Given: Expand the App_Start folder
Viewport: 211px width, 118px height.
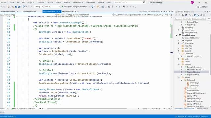Looking at the screenshot, I should [179, 49].
